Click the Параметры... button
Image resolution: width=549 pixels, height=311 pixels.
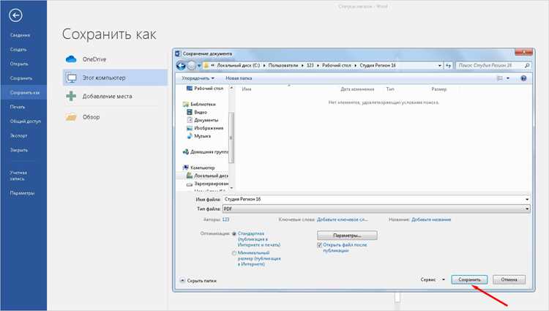pyautogui.click(x=347, y=236)
